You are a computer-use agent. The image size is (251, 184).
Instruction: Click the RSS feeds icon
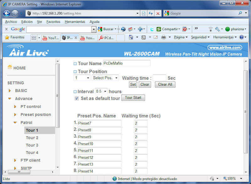(144, 37)
